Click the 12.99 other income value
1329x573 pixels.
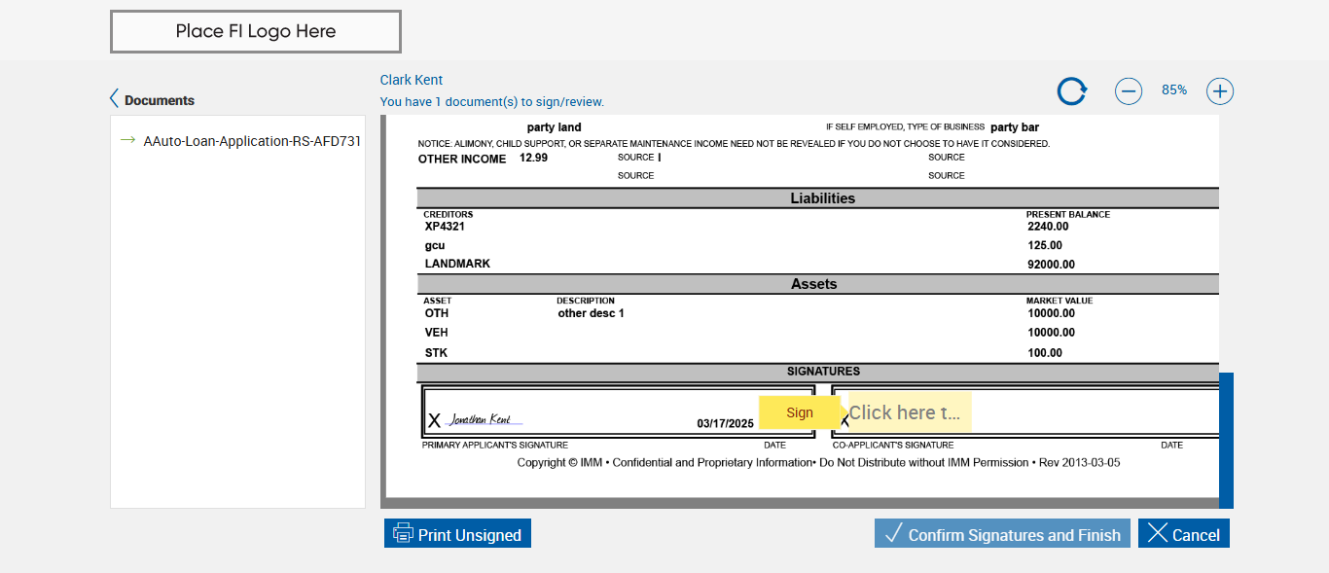(533, 157)
